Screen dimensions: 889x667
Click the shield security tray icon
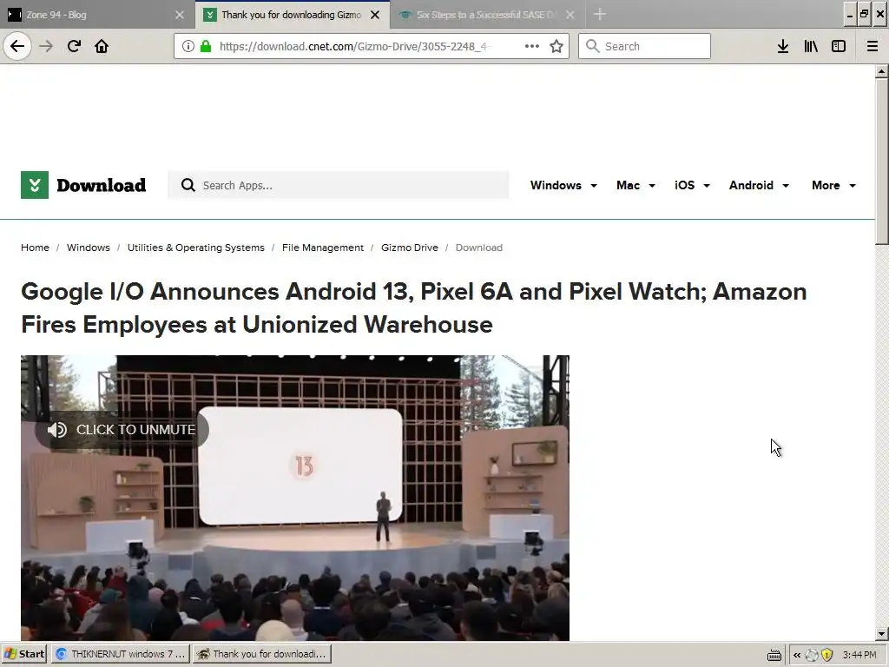[x=827, y=655]
